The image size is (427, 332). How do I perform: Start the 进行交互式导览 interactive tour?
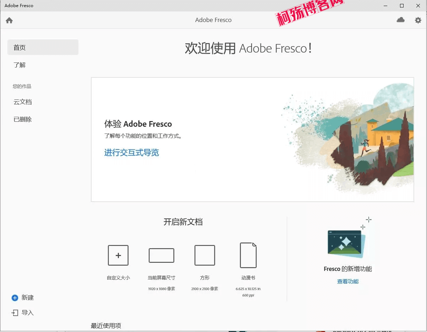coord(132,153)
